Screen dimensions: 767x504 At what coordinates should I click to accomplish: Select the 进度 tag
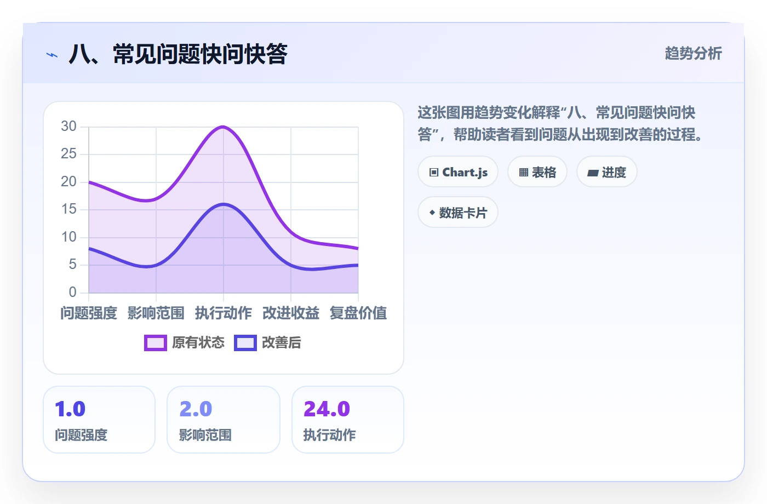point(607,172)
